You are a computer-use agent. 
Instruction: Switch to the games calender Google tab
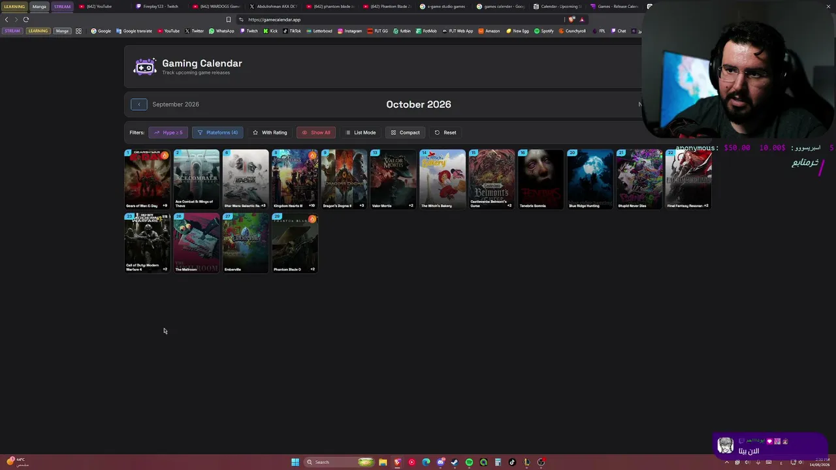click(x=500, y=7)
